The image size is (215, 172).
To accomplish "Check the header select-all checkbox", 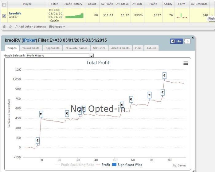I will point(4,5).
